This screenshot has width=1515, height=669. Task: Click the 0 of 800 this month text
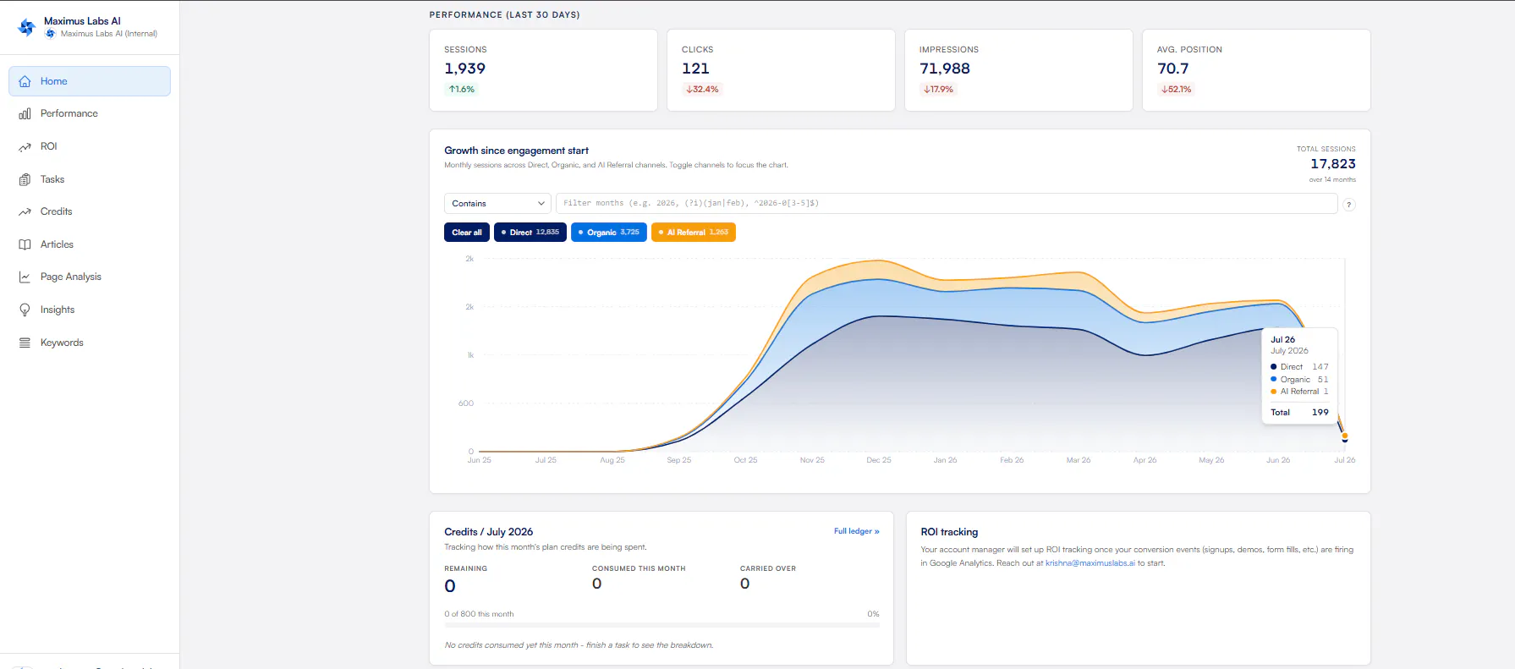(x=479, y=614)
